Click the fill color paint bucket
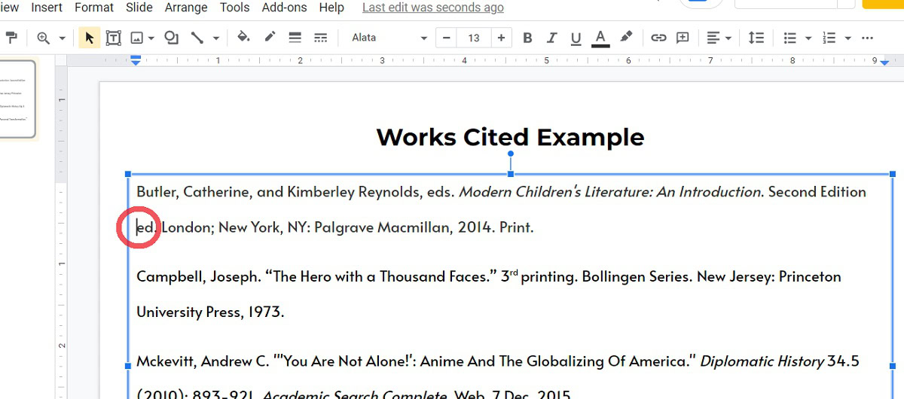This screenshot has height=399, width=904. [243, 38]
